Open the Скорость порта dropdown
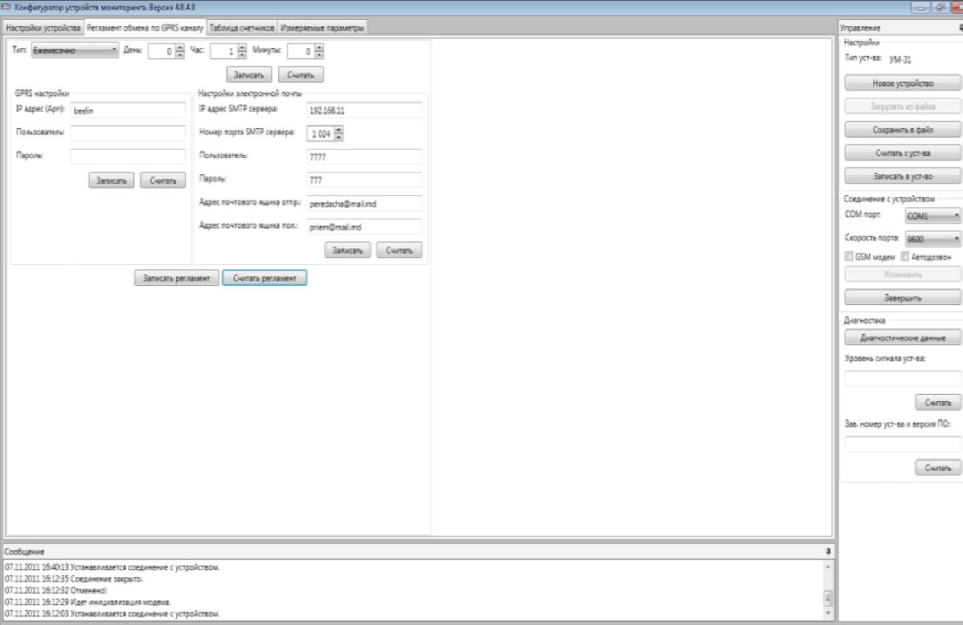Image resolution: width=963 pixels, height=625 pixels. [932, 238]
